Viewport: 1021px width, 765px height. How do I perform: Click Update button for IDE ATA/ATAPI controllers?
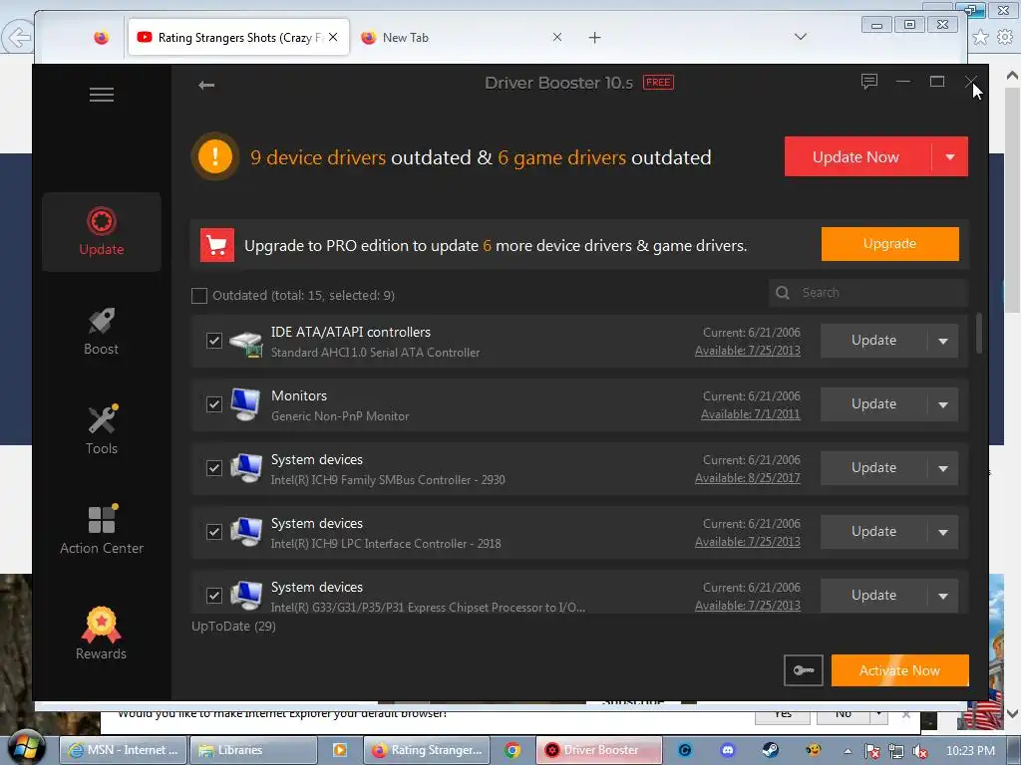pos(873,341)
